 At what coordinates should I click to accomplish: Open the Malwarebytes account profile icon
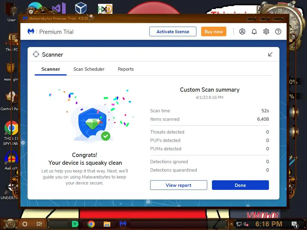(242, 31)
